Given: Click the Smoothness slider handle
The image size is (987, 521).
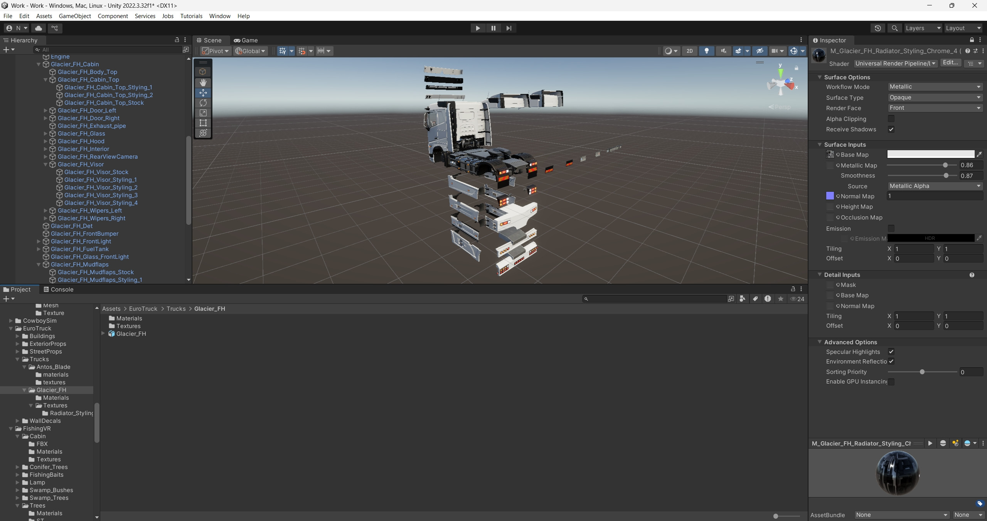Looking at the screenshot, I should click(946, 176).
